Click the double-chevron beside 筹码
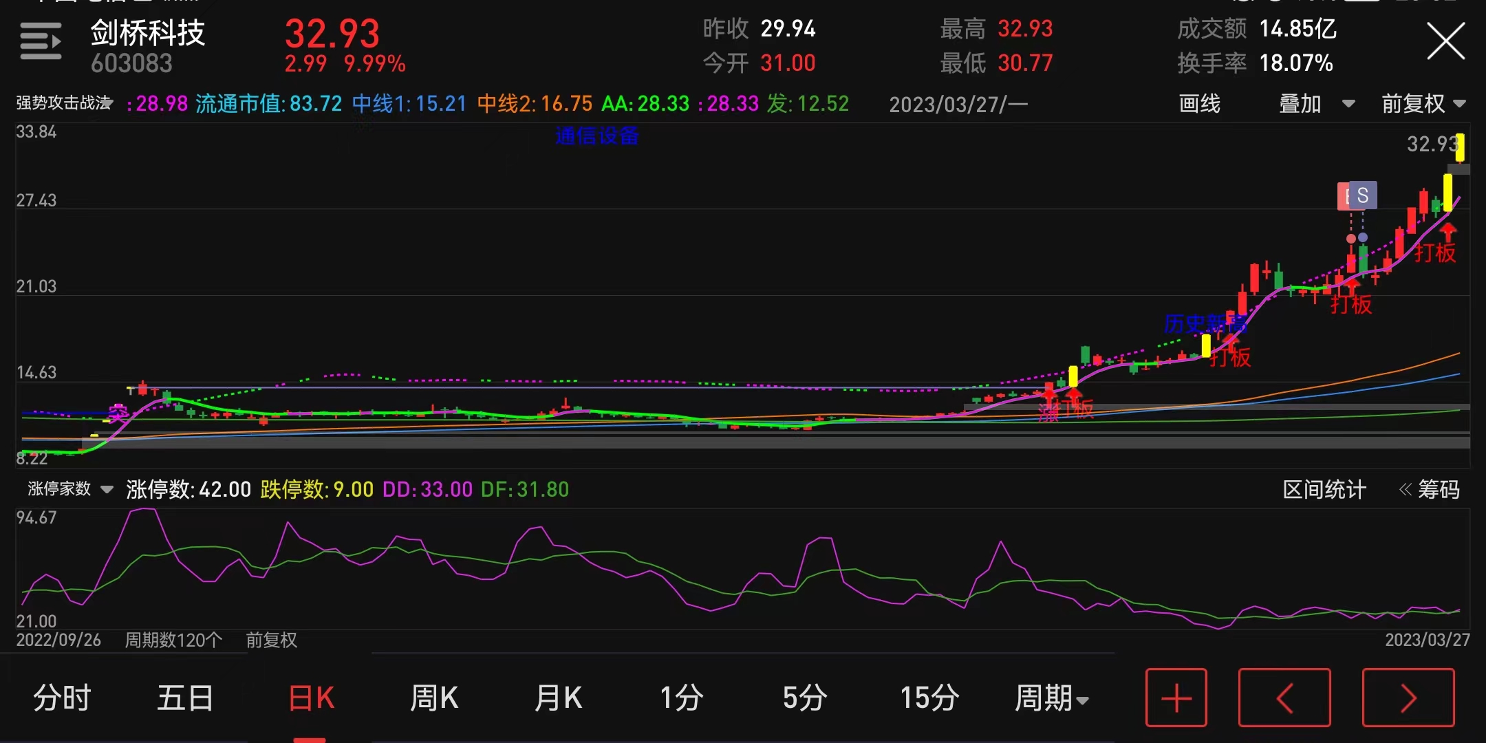 pos(1406,489)
